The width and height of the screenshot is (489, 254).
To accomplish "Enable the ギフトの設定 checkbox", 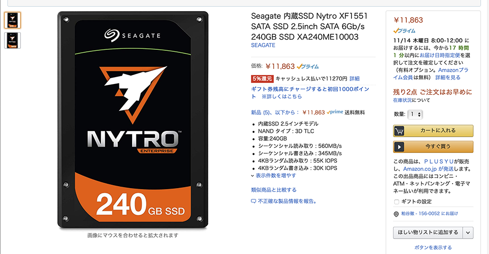I will click(x=397, y=202).
